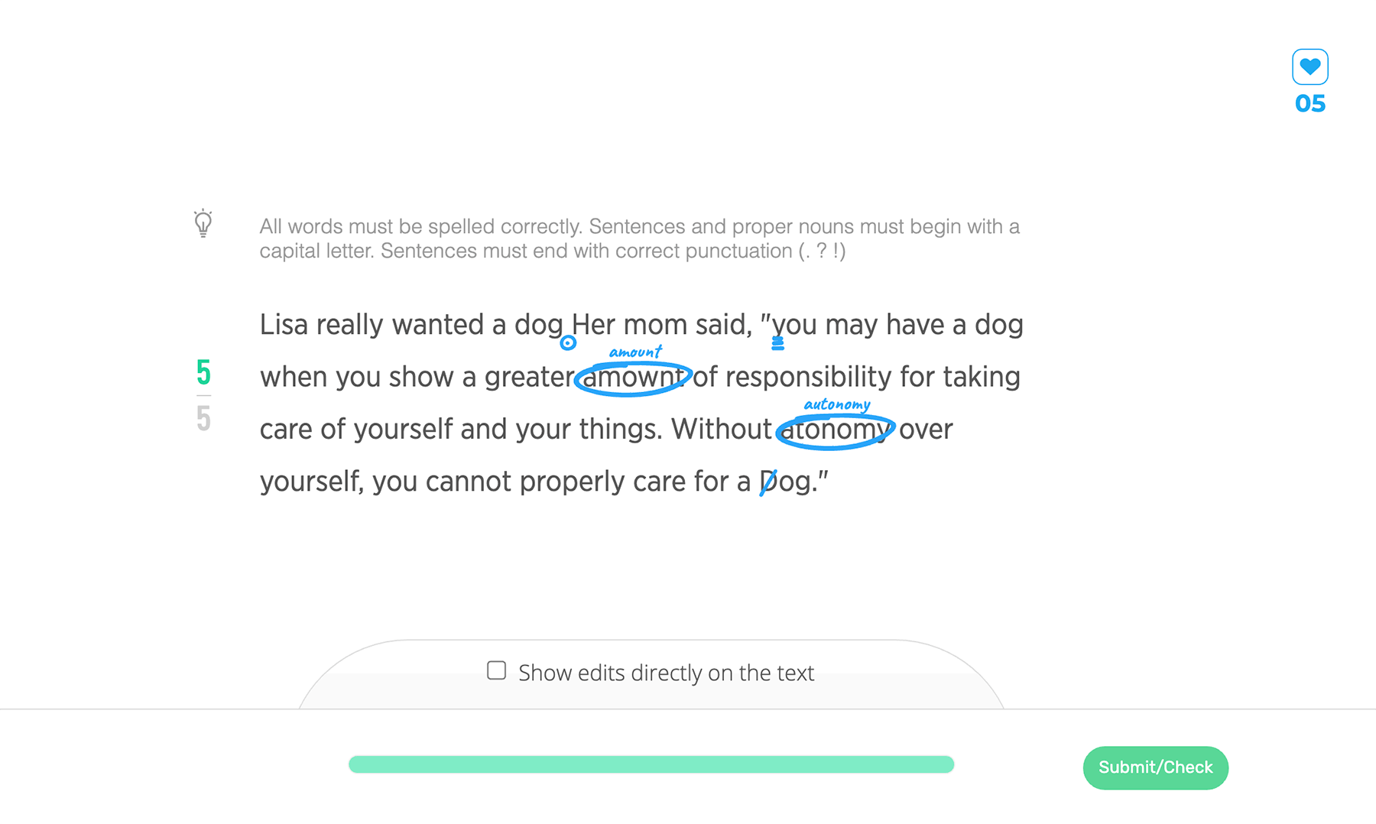Screen dimensions: 1376x824
Task: Enable "Show edits directly on the text" checkbox
Action: (496, 670)
